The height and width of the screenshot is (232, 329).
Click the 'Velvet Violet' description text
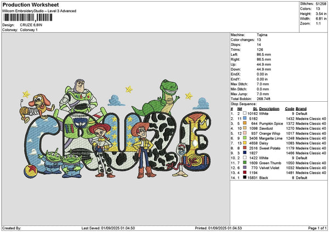click(x=269, y=168)
